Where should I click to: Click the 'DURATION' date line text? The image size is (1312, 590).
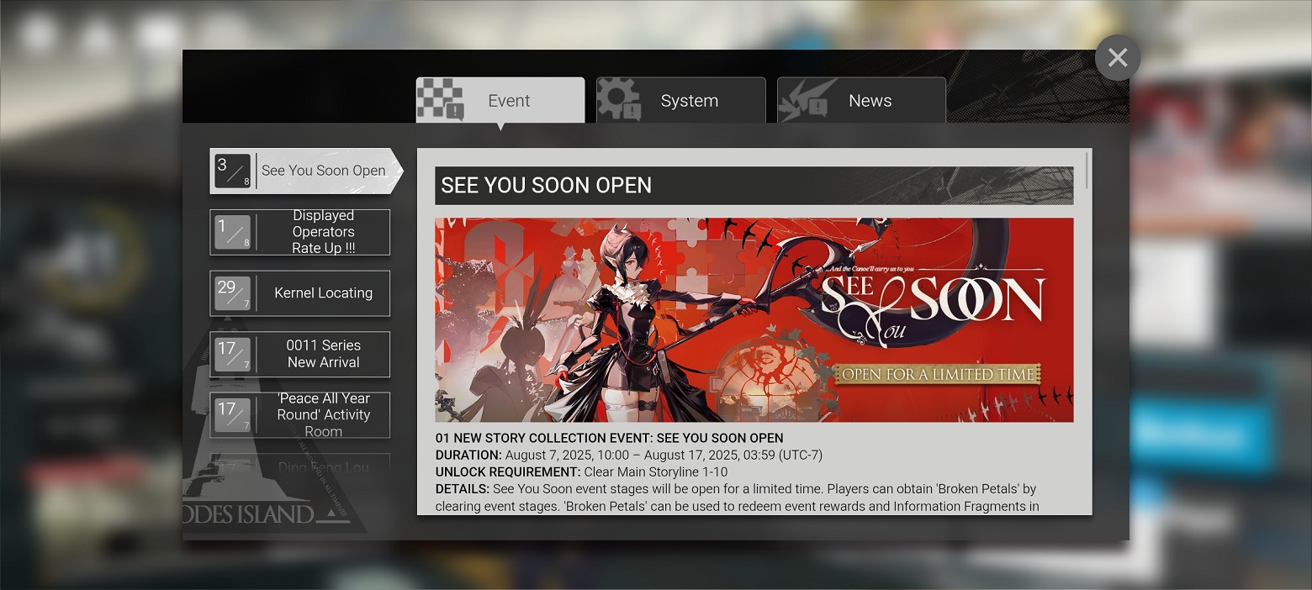click(629, 455)
